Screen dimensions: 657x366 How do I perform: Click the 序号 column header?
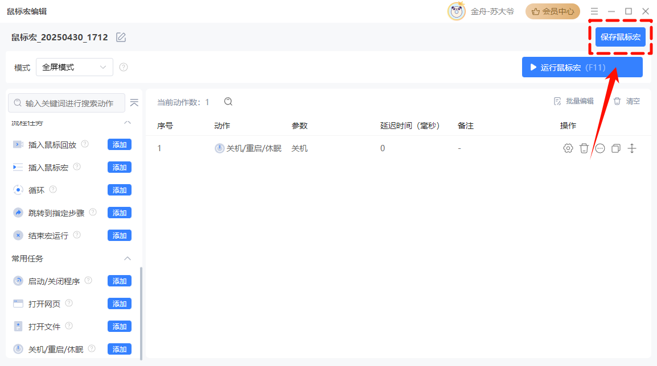165,126
